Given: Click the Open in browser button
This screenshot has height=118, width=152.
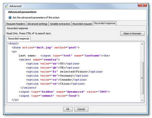Looking at the screenshot, I should [x=132, y=33].
